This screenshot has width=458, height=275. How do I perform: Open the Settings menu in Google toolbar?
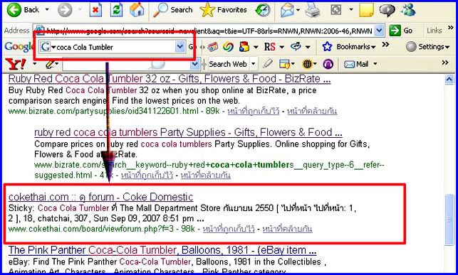coord(428,47)
